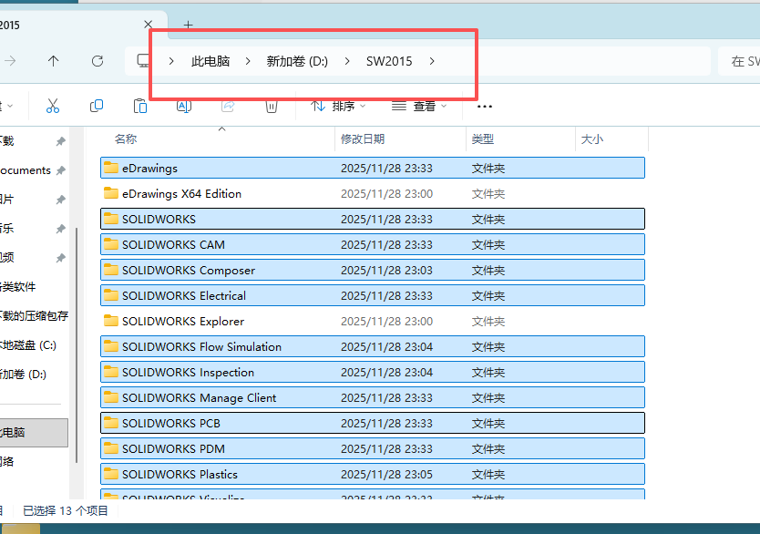This screenshot has height=534, width=760.
Task: Select the Rename icon on toolbar
Action: point(183,106)
